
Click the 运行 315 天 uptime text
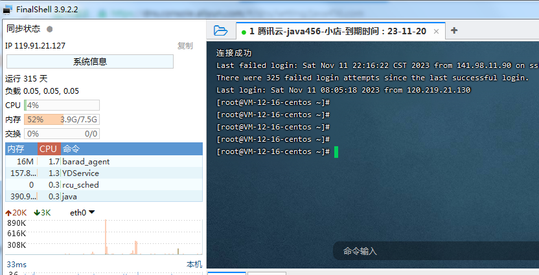pos(26,79)
